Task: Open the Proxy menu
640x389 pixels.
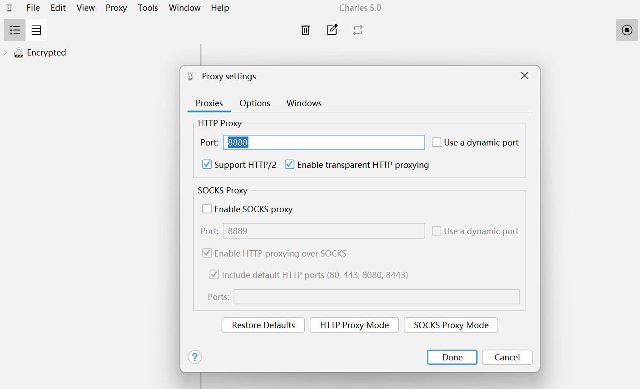Action: 116,8
